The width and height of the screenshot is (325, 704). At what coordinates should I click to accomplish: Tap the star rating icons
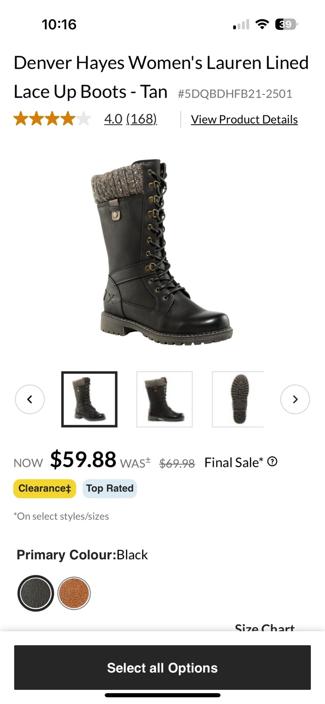point(52,119)
